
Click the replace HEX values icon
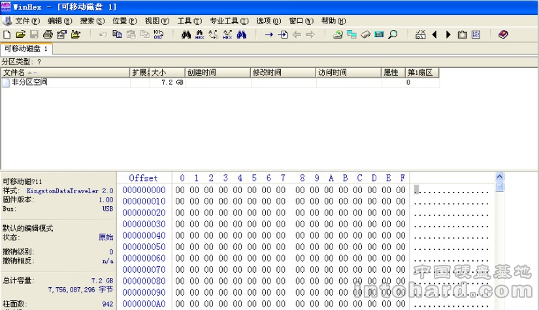(x=227, y=35)
